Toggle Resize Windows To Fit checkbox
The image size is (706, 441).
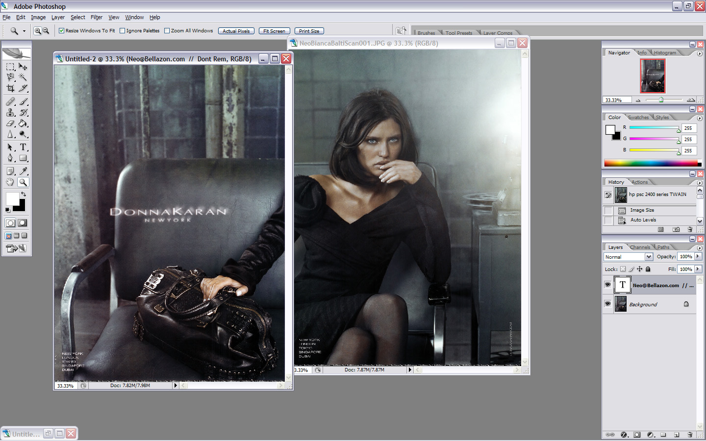[x=62, y=30]
